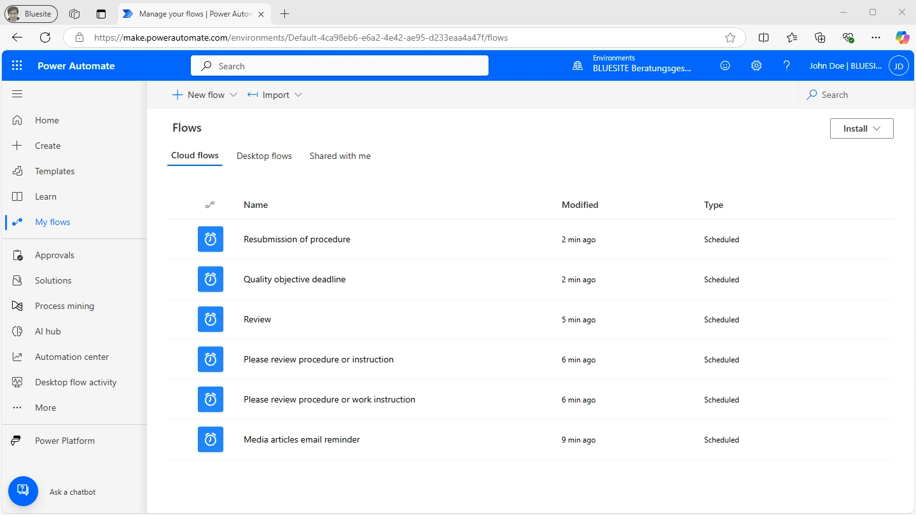The height and width of the screenshot is (515, 916).
Task: Click the Ask a chatbot icon
Action: coord(23,491)
